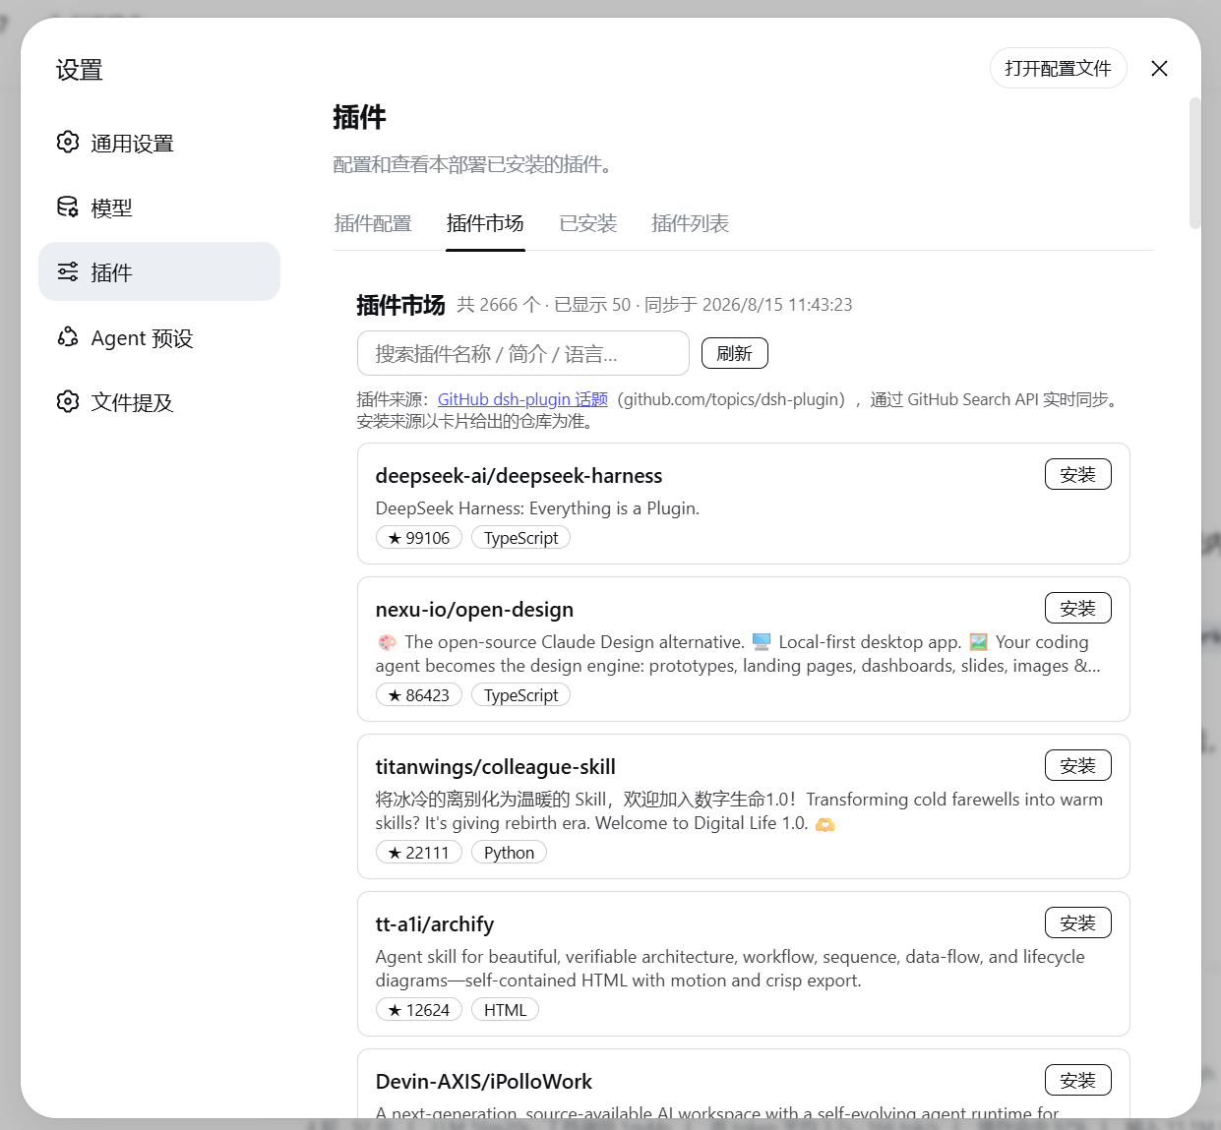Screen dimensions: 1221x1130
Task: Install tt-a1i/archify plugin
Action: tap(1078, 922)
